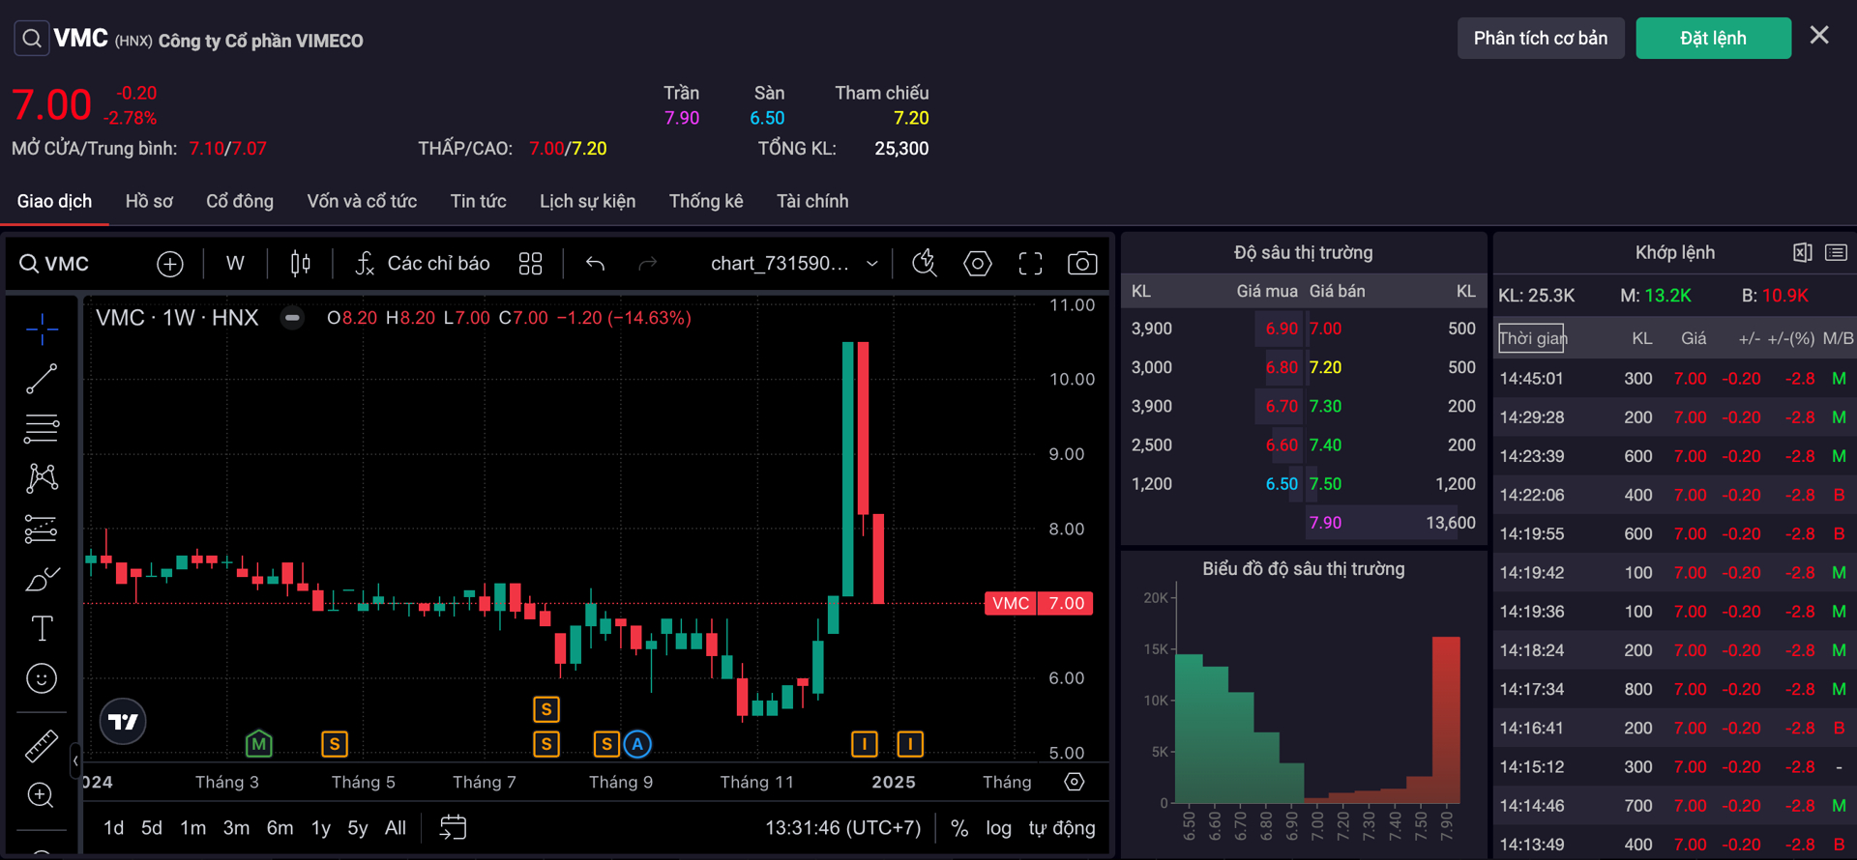Switch to the Tài chính tab

pos(811,201)
